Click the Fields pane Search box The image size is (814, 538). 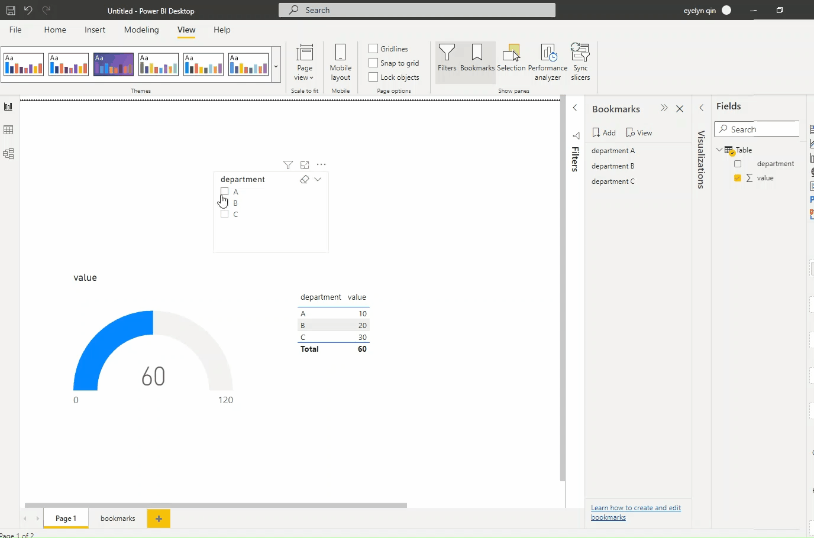click(757, 129)
